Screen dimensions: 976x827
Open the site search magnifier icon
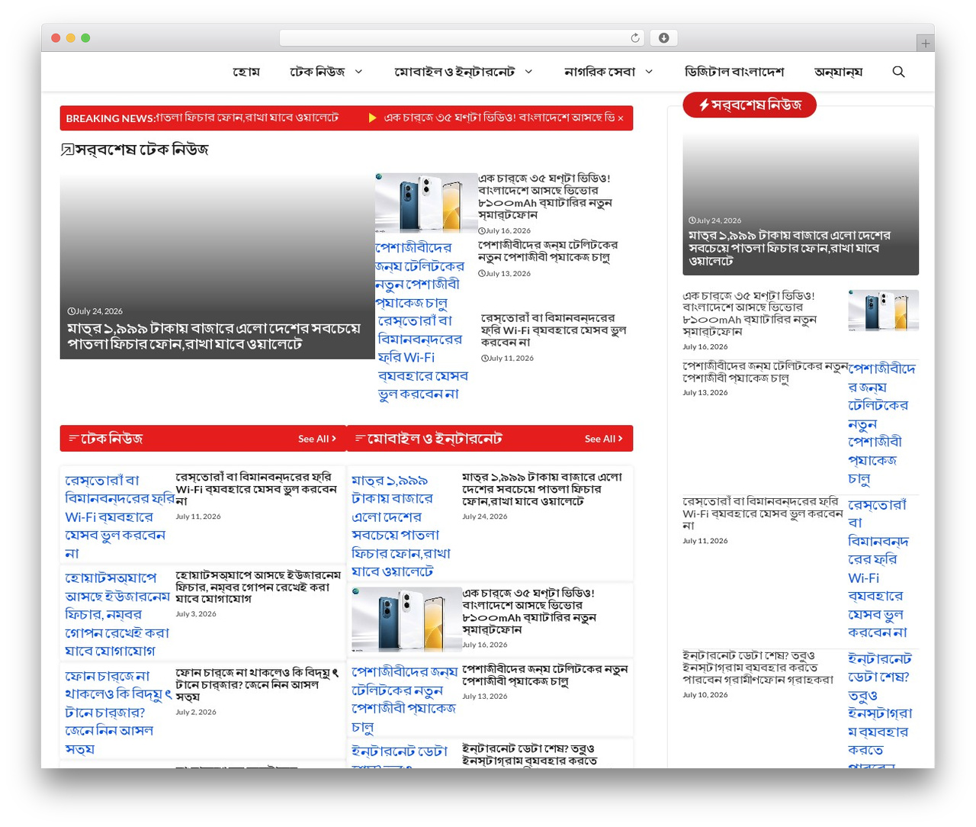pos(898,72)
